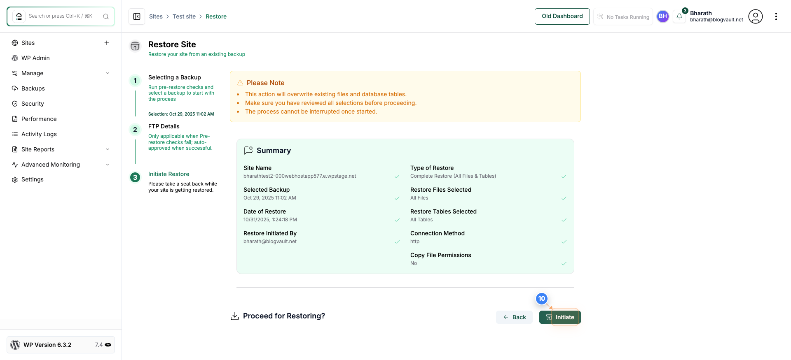Click the checkmark beside Copy File Permissions
The image size is (791, 360).
[x=564, y=264]
